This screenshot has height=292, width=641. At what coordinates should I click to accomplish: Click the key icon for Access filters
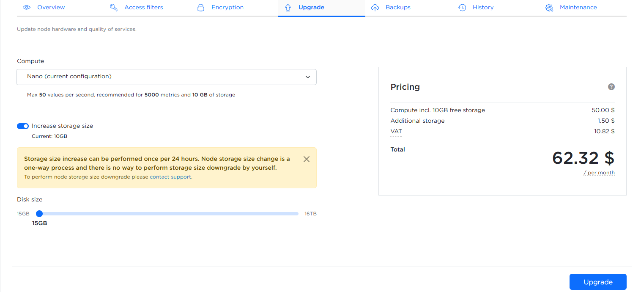tap(113, 8)
